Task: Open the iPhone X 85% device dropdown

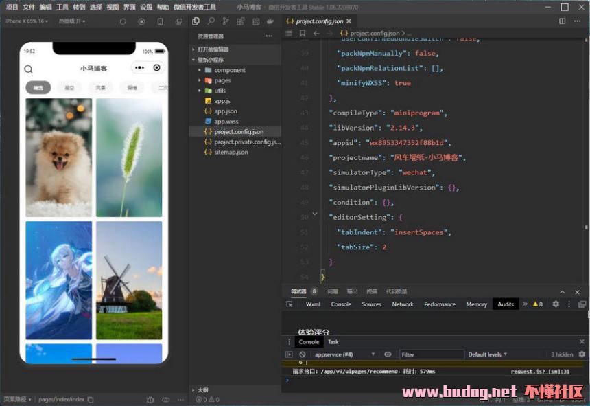Action: coord(27,21)
